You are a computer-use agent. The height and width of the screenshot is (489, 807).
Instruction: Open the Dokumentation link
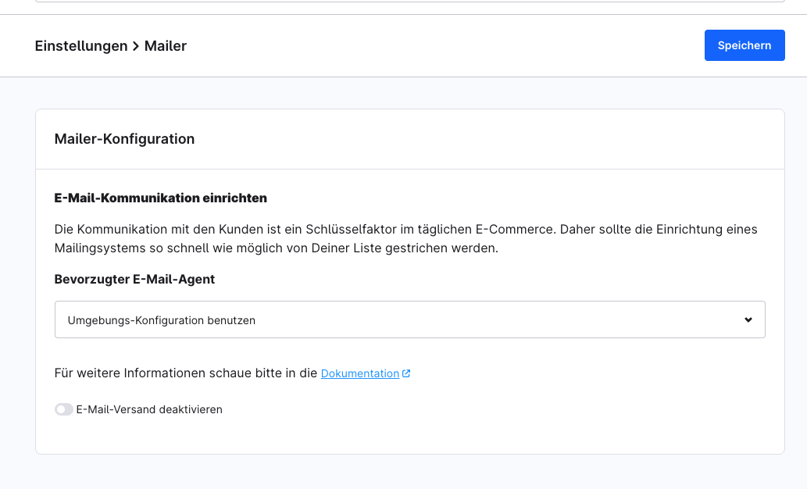tap(359, 373)
